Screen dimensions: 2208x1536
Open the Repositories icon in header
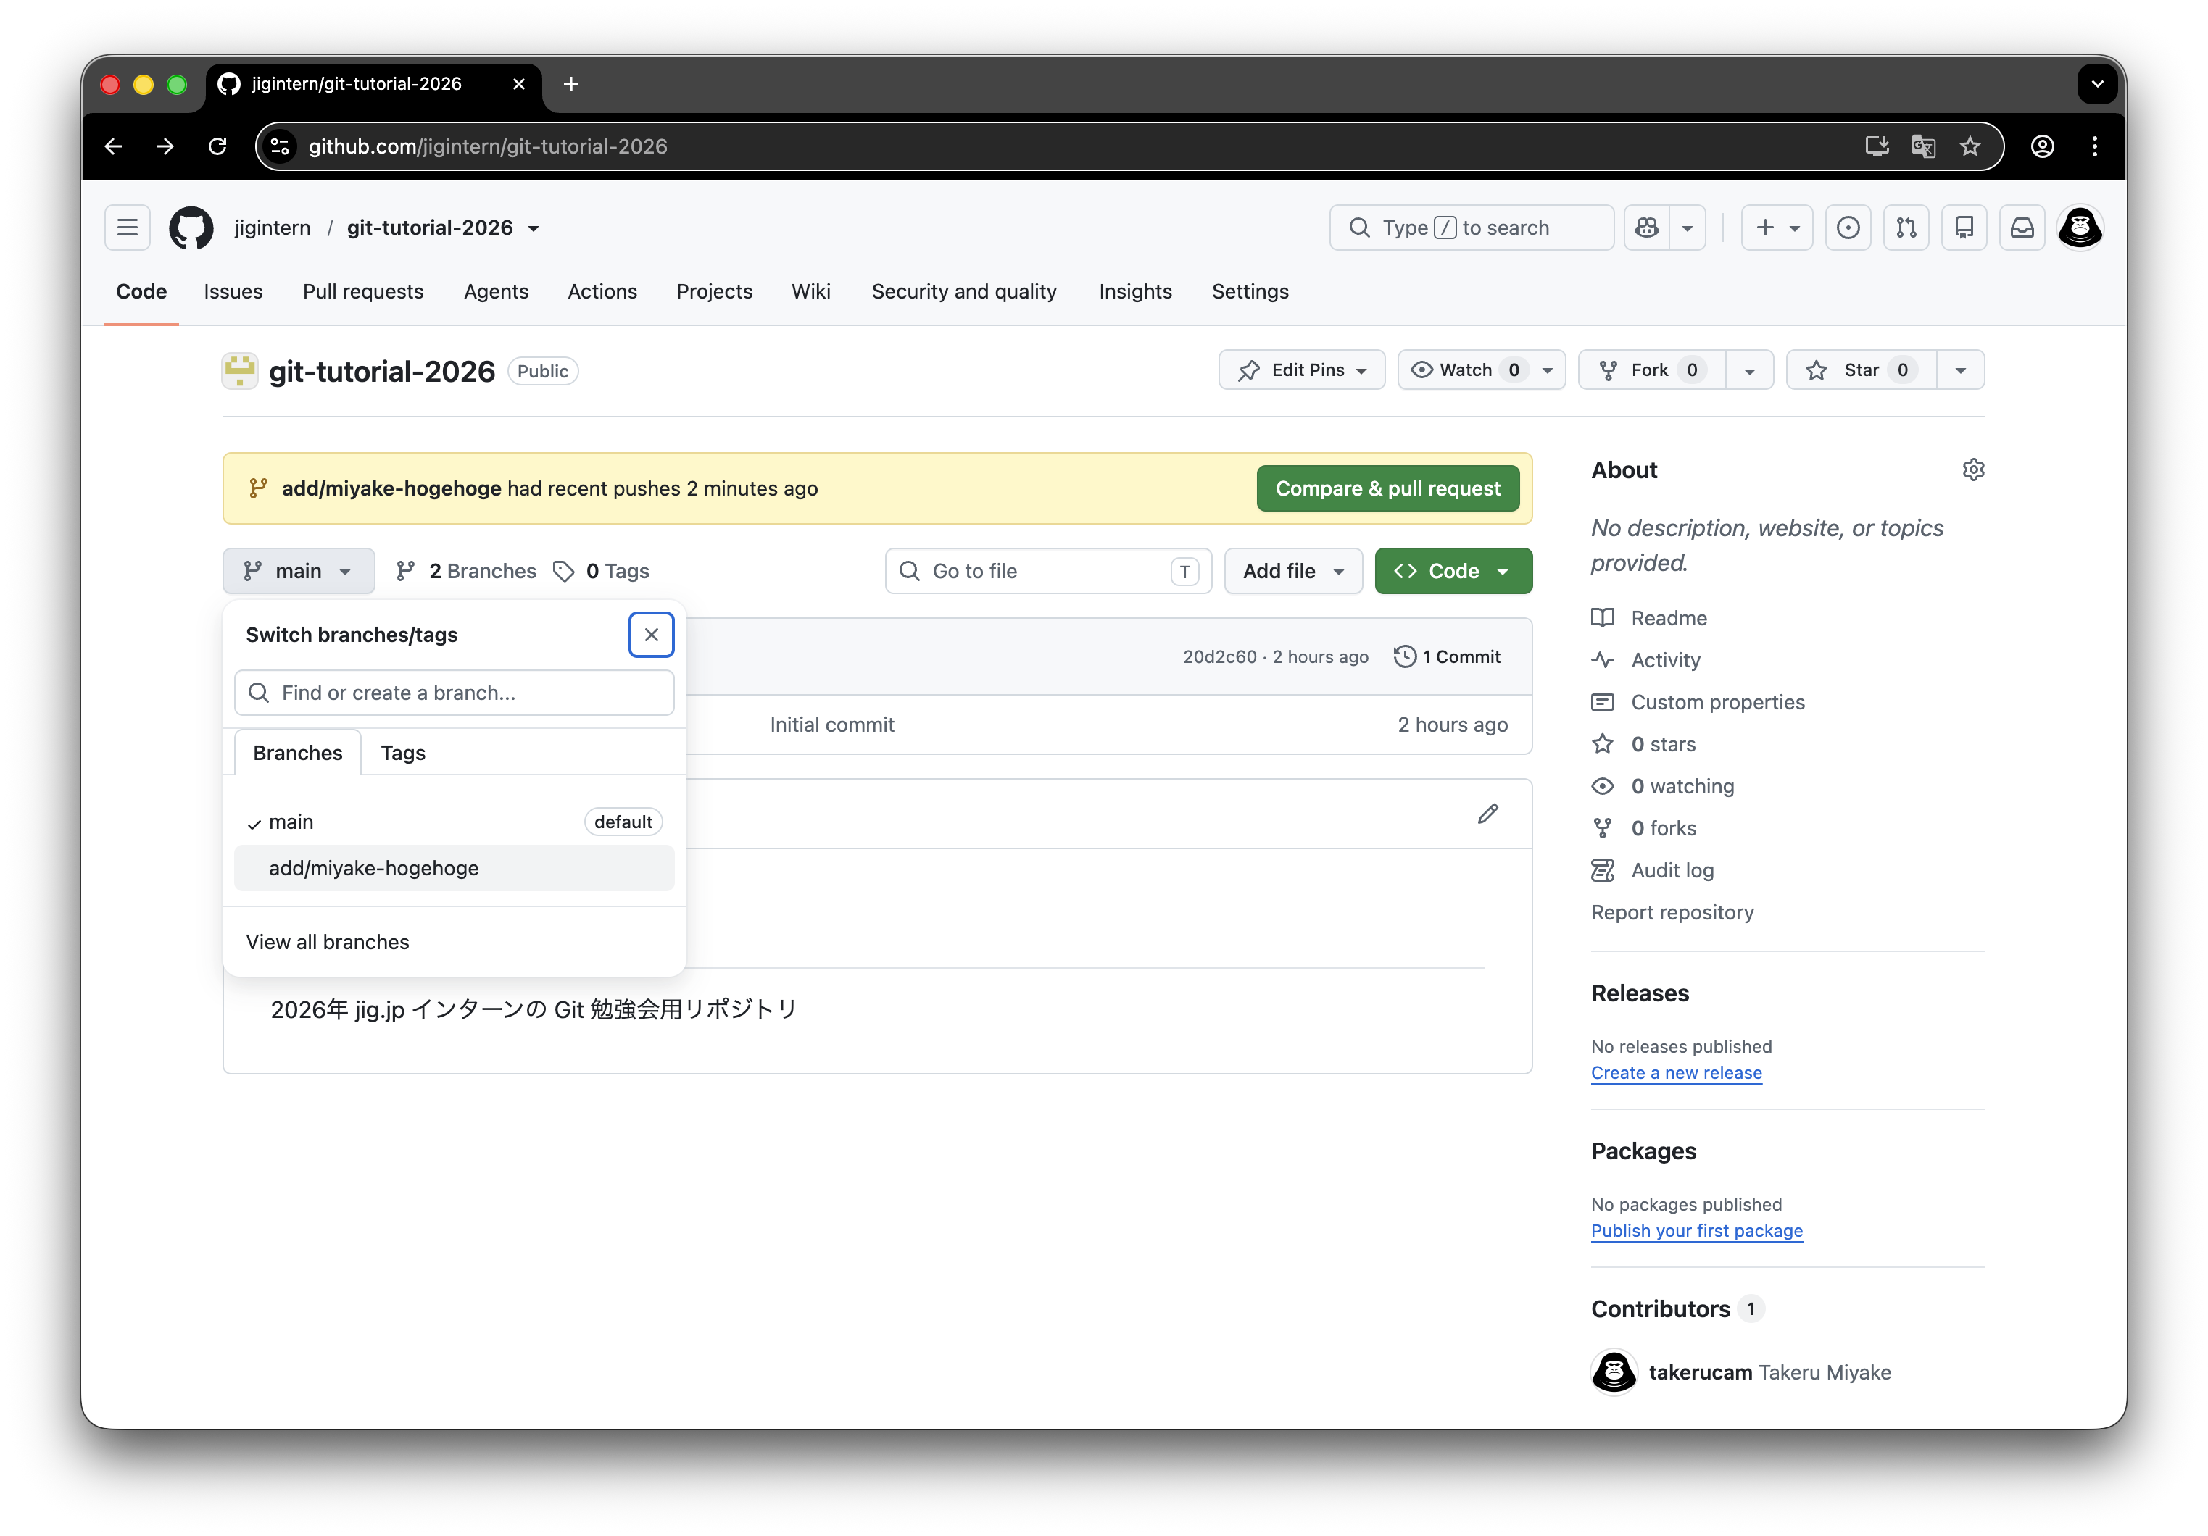[1964, 228]
